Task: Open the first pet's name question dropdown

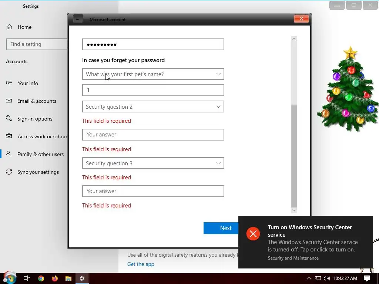Action: [153, 74]
